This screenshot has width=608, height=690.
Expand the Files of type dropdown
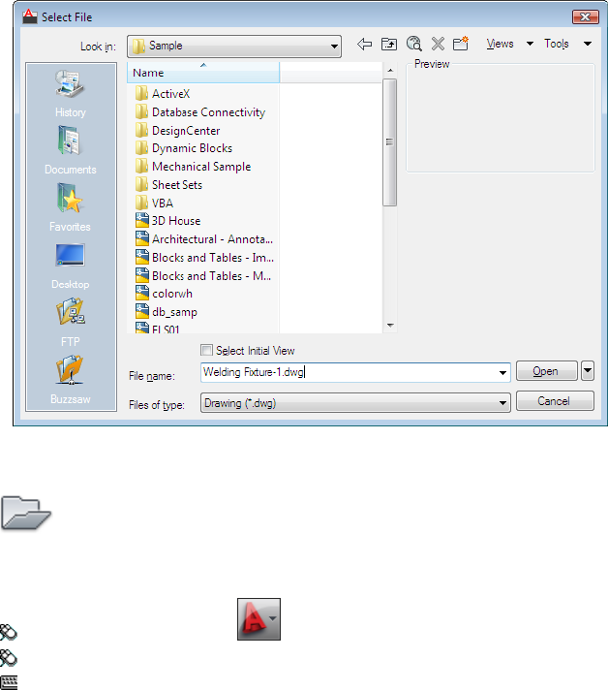tap(502, 403)
